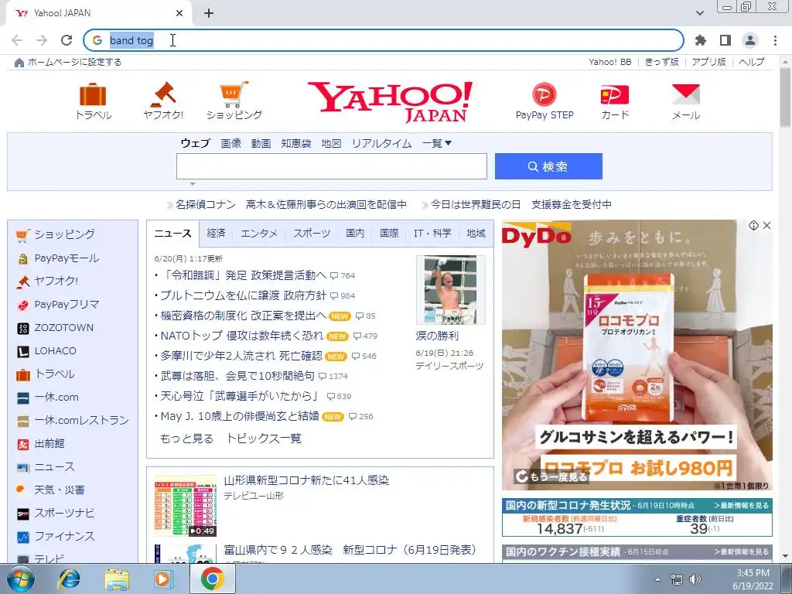Open ファイナンス in left sidebar
792x594 pixels.
64,537
